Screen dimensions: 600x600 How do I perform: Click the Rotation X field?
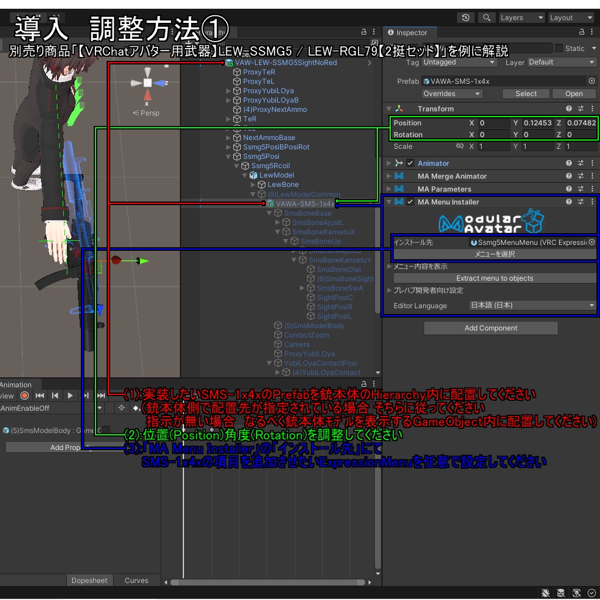coord(493,135)
